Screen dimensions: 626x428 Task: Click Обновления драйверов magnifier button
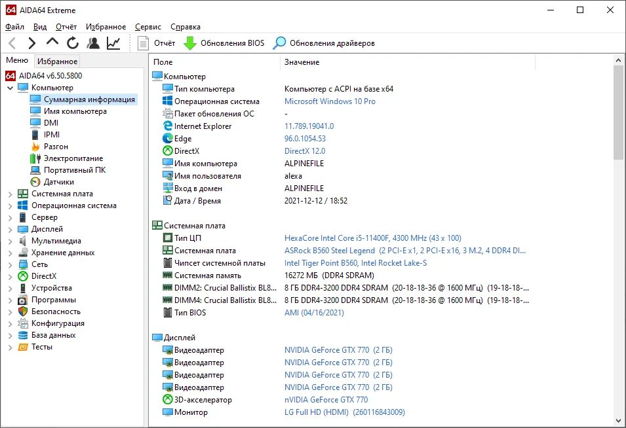click(x=324, y=43)
